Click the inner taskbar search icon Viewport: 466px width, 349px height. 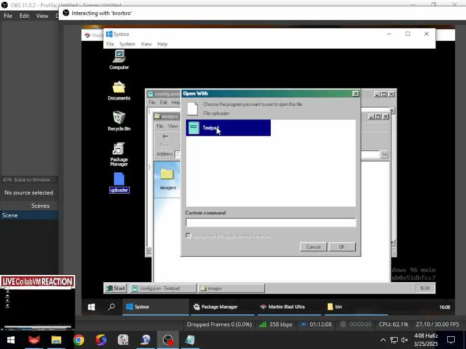111,307
